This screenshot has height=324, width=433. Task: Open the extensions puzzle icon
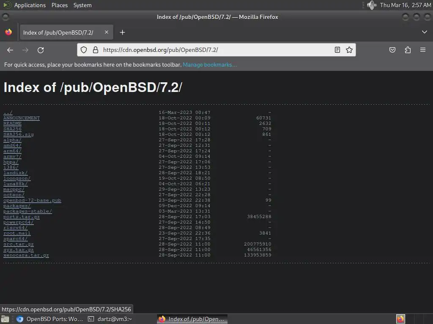(408, 50)
